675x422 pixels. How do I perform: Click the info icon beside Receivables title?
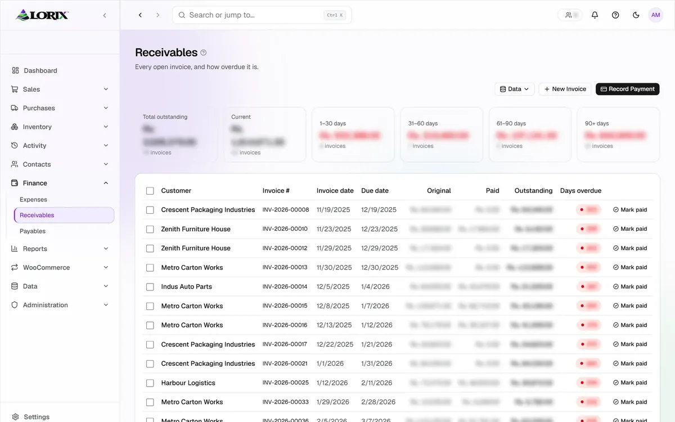pos(204,53)
